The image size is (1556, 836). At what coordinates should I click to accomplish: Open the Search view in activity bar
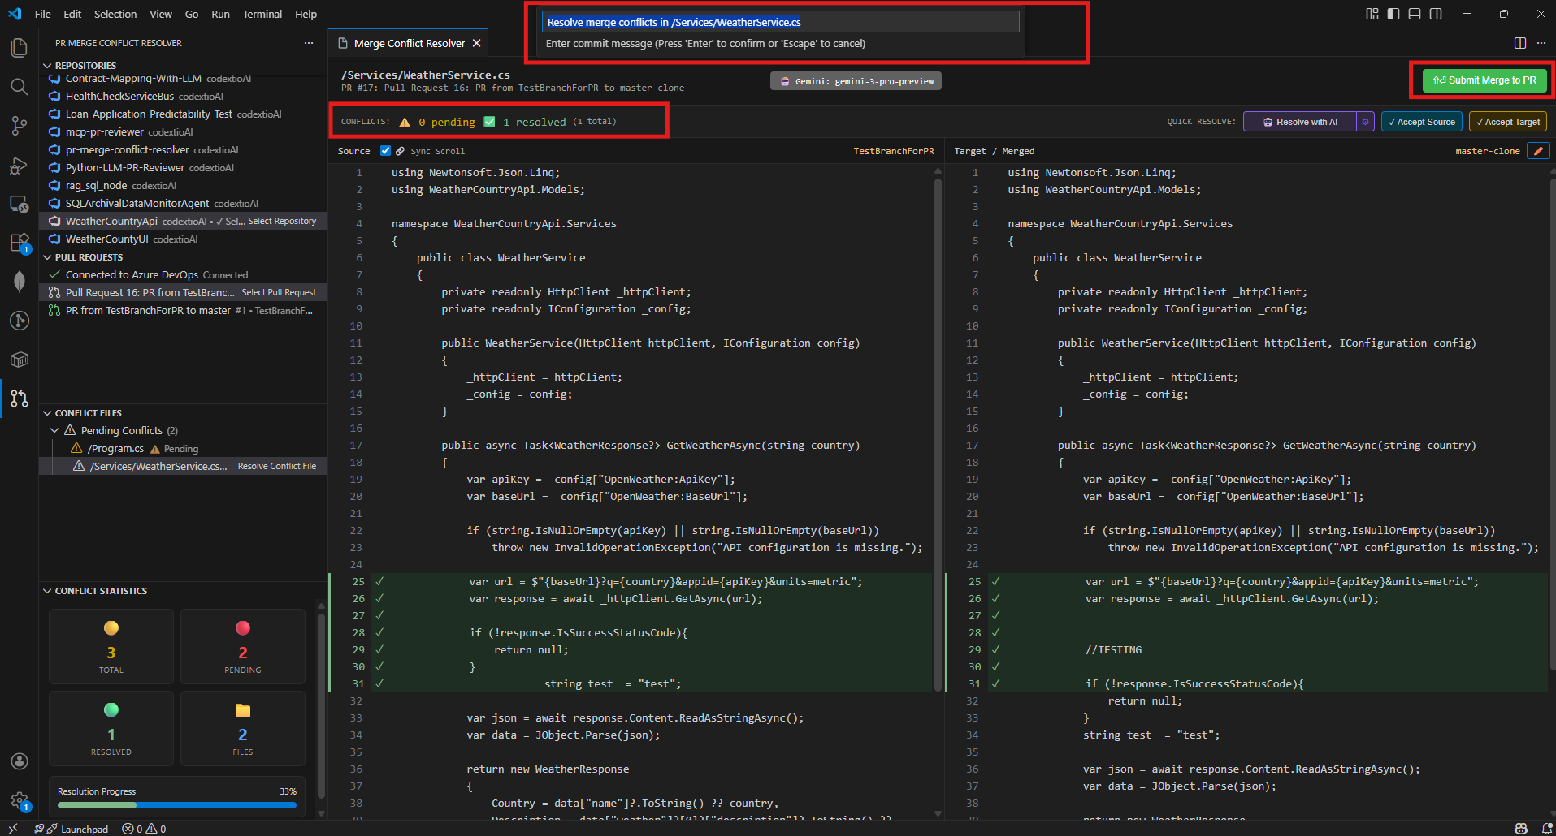(19, 87)
